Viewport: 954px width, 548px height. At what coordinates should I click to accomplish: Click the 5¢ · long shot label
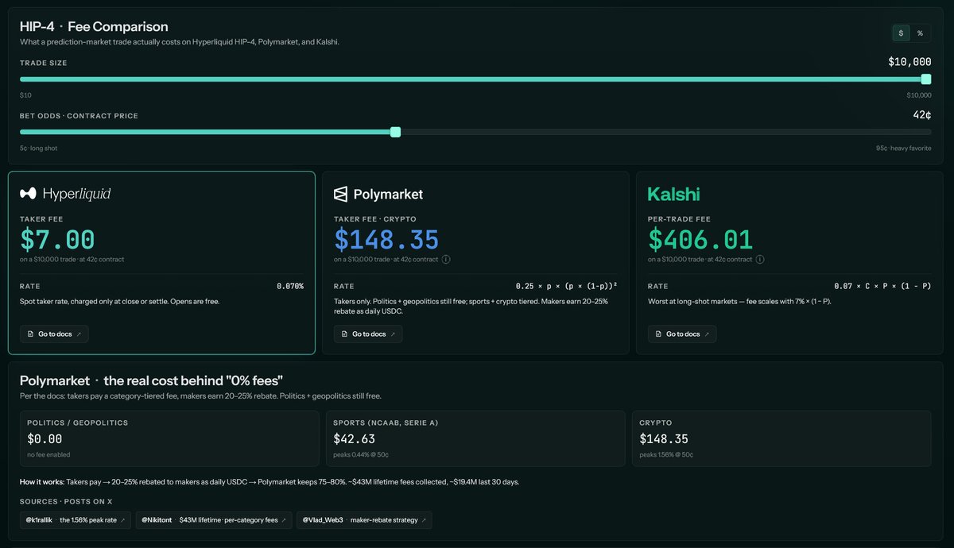point(38,149)
